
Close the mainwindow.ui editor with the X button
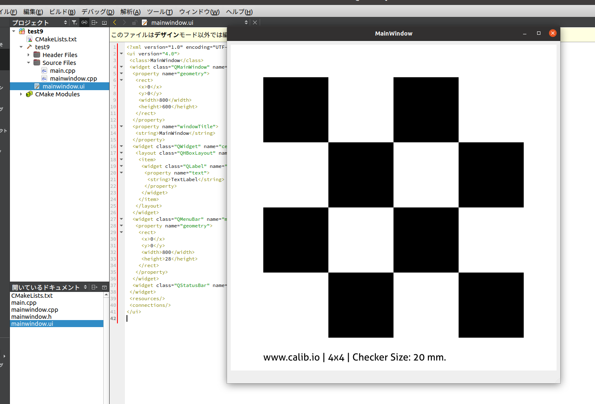tap(254, 22)
